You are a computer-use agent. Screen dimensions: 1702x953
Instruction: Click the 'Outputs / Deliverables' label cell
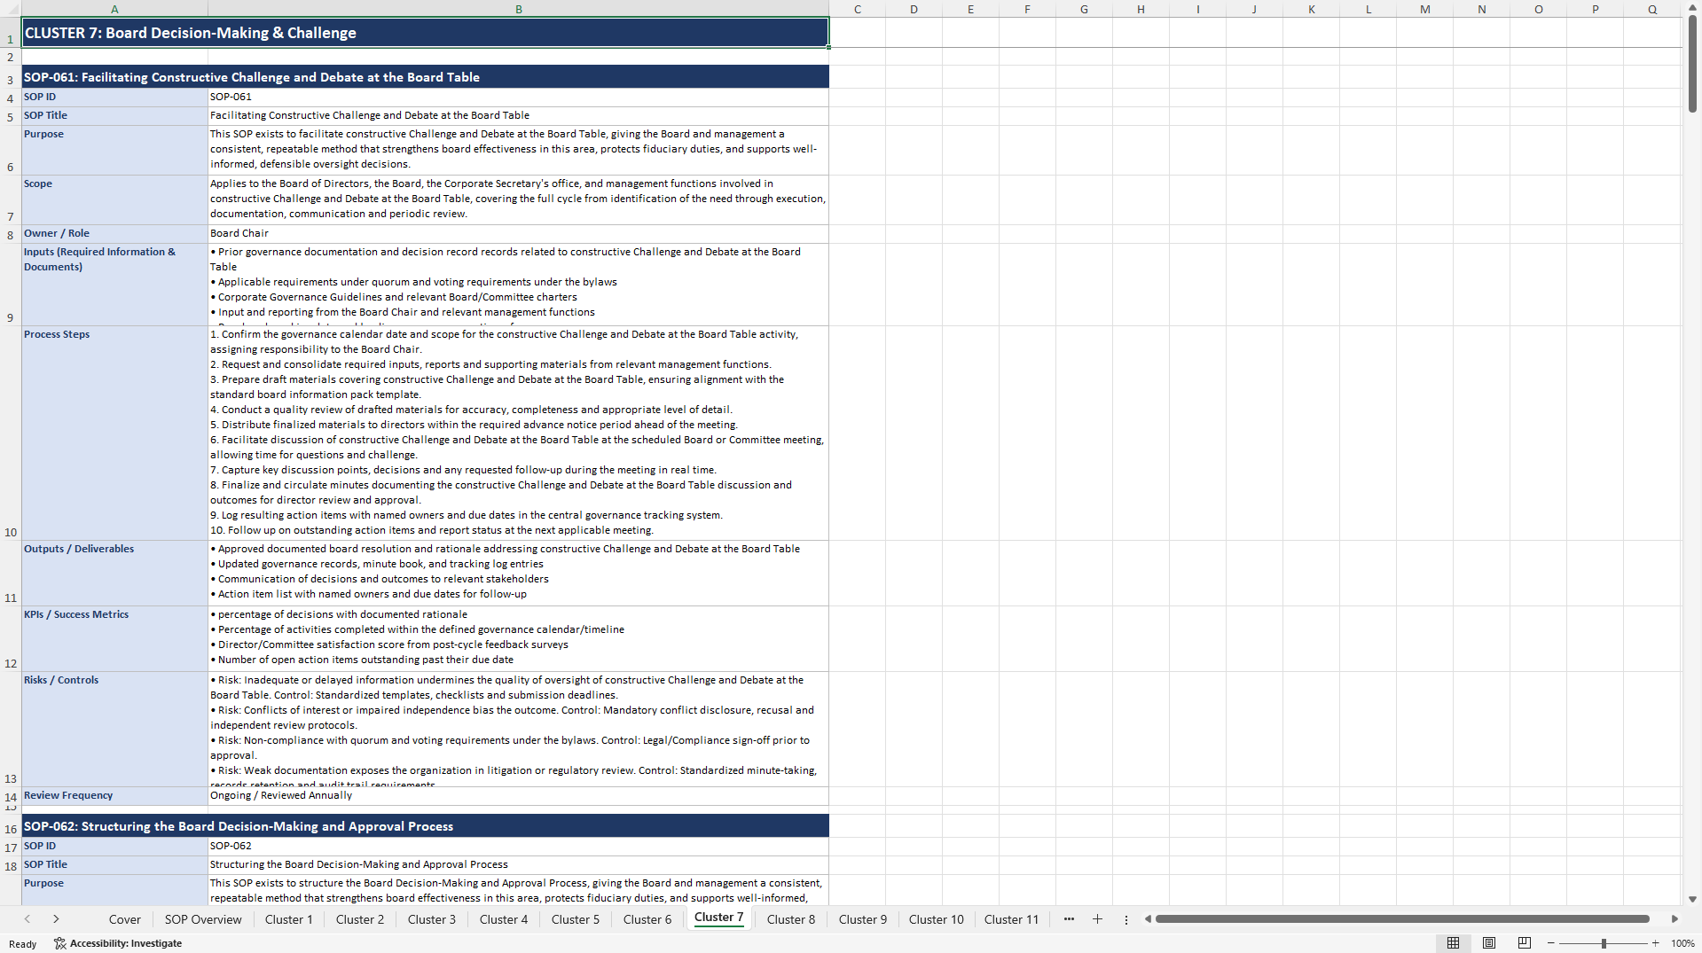tap(114, 574)
